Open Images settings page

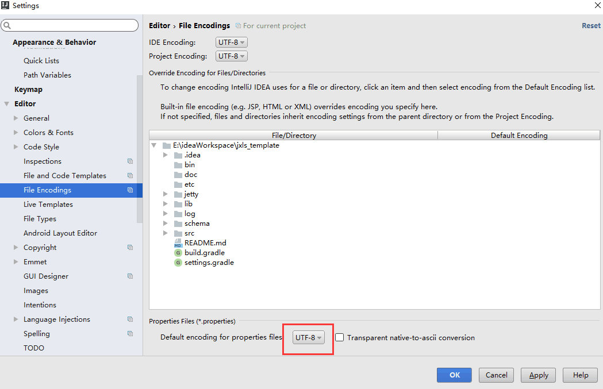[x=36, y=291]
